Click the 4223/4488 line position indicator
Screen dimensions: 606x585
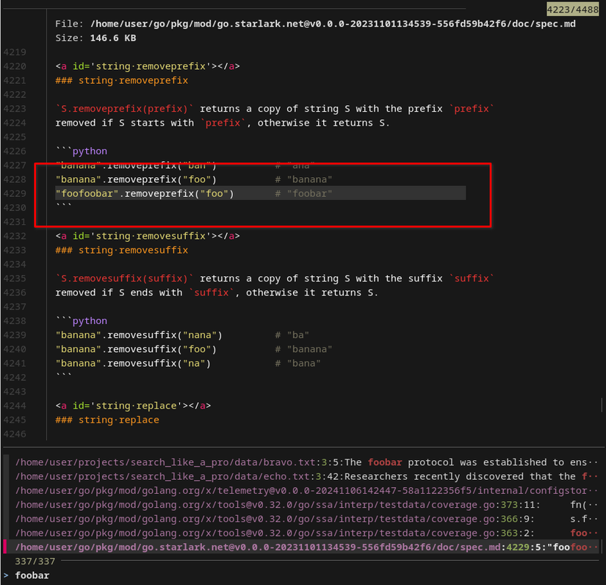(x=572, y=10)
